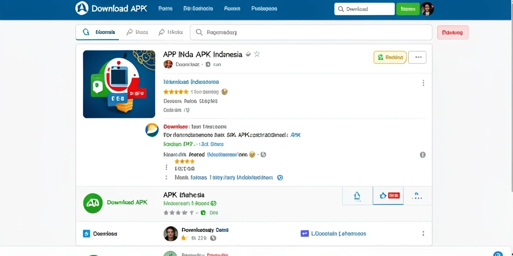Click the red "Downlose" link
Image resolution: width=513 pixels, height=256 pixels.
(x=175, y=126)
